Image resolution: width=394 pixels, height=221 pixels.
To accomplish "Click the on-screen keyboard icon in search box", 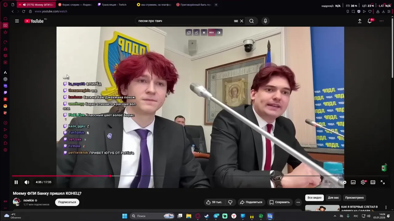I will point(236,21).
